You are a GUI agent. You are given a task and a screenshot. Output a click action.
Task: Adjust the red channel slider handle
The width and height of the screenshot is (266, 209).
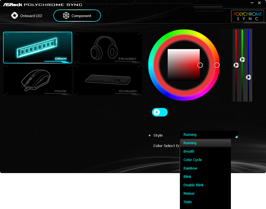(x=236, y=65)
